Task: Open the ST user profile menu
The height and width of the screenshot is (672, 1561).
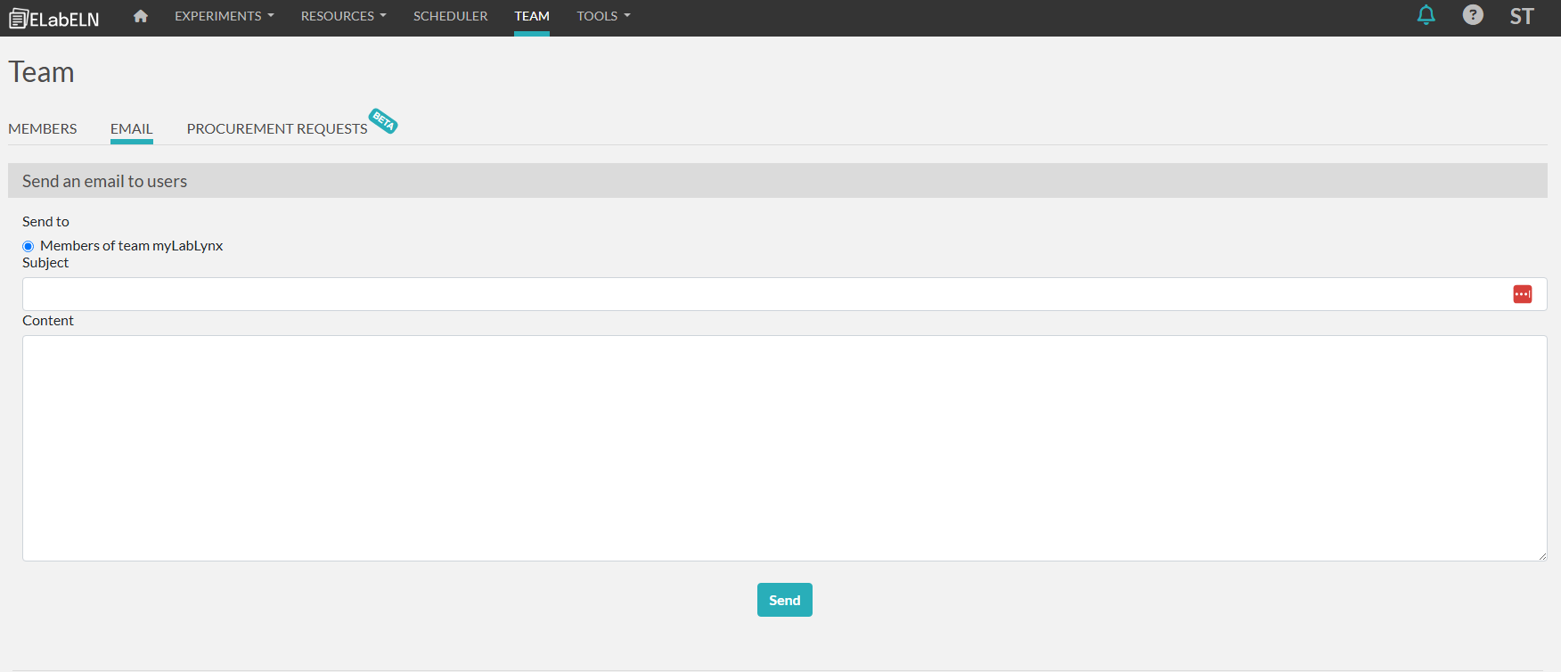Action: (x=1522, y=16)
